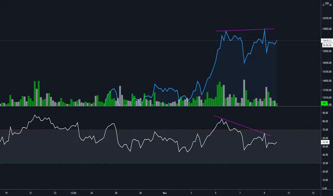Click the 10.00 RSI scale label

[x=325, y=180]
